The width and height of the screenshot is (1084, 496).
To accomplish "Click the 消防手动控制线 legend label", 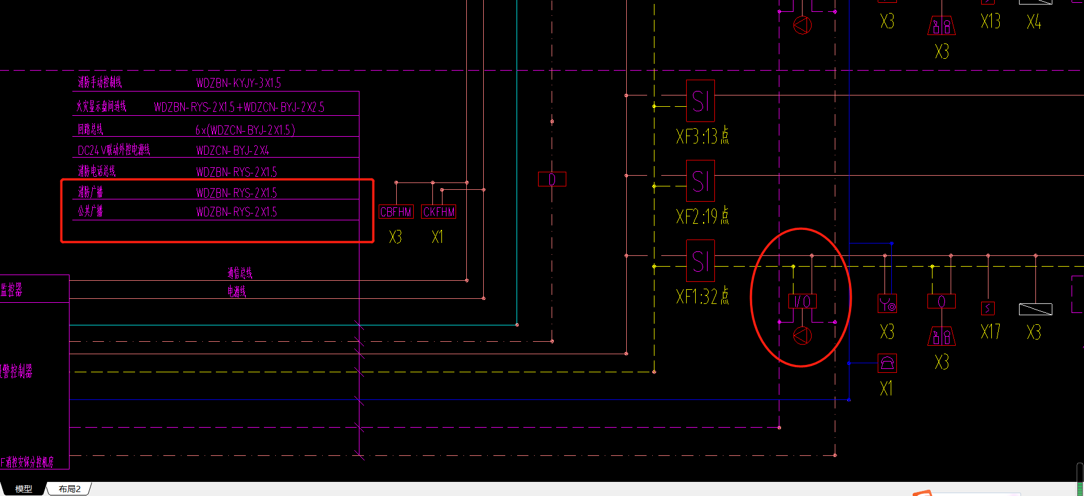I will click(x=100, y=82).
